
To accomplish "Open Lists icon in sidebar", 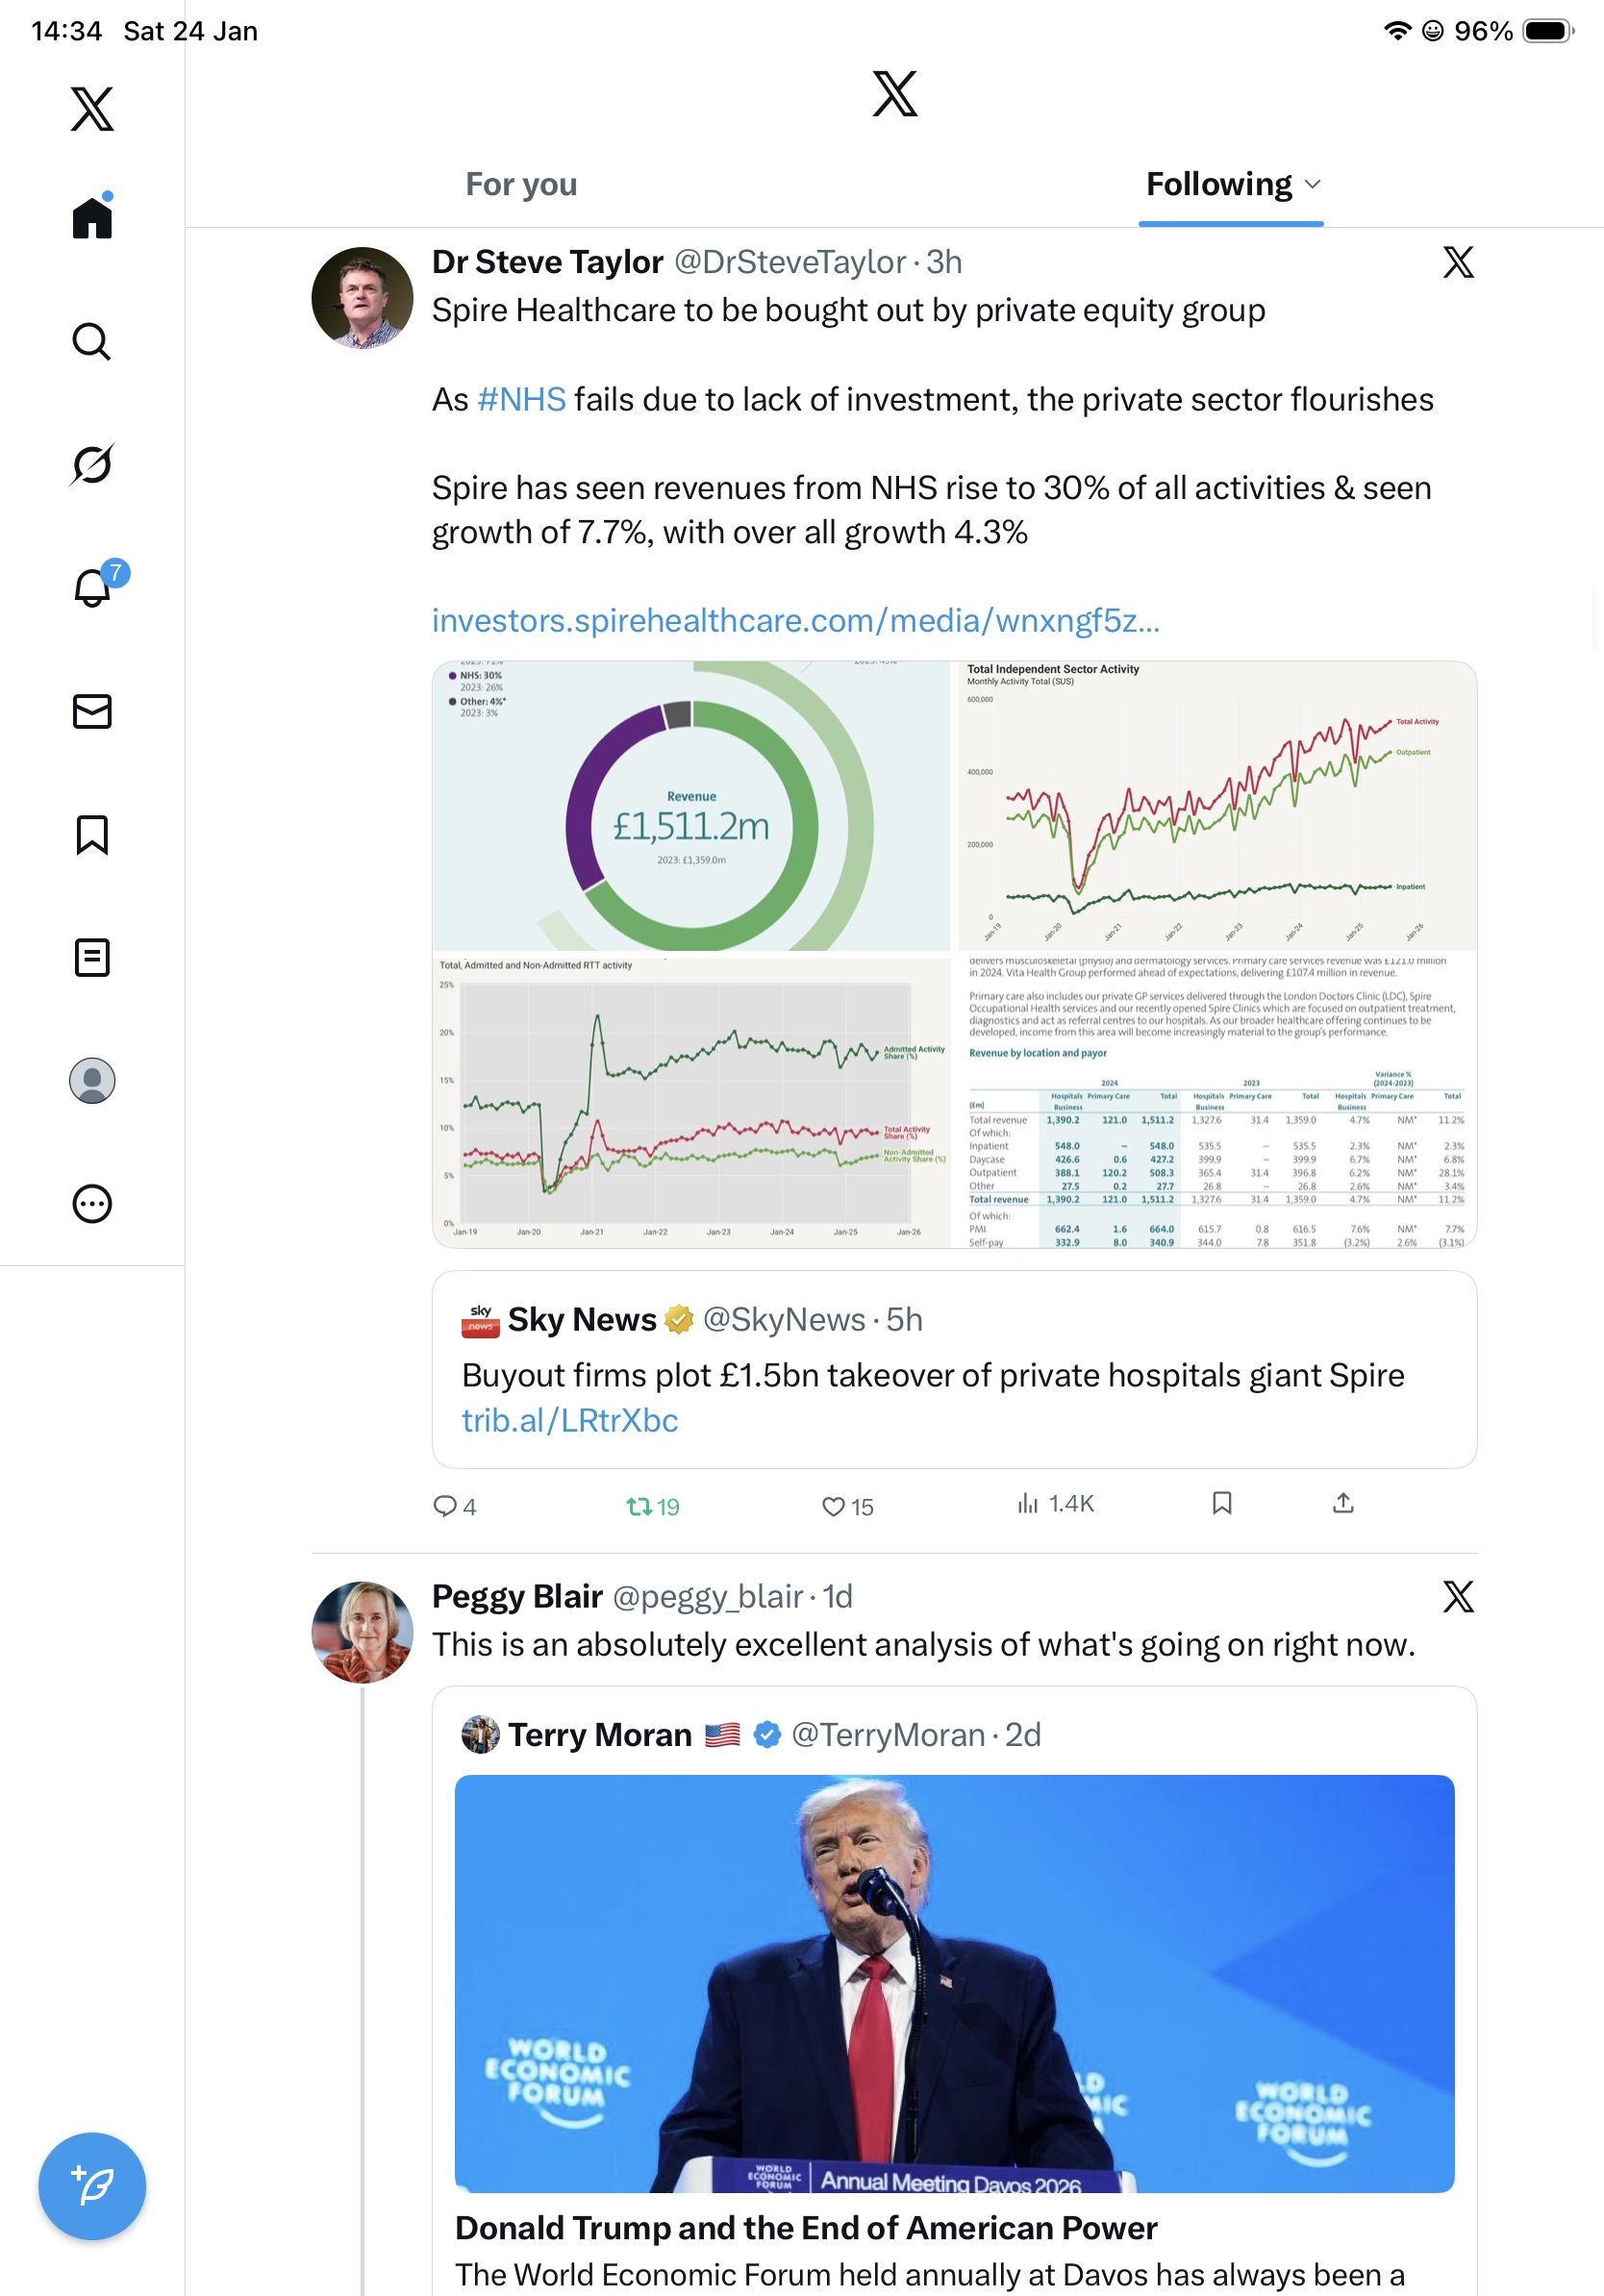I will coord(92,958).
